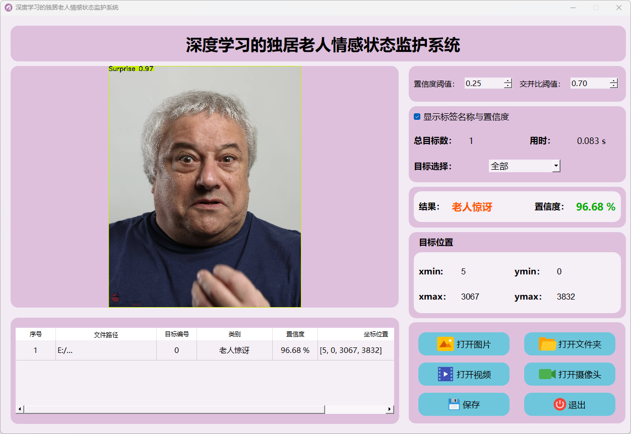The width and height of the screenshot is (631, 434).
Task: Click the red power icon for 退出
Action: tap(559, 404)
